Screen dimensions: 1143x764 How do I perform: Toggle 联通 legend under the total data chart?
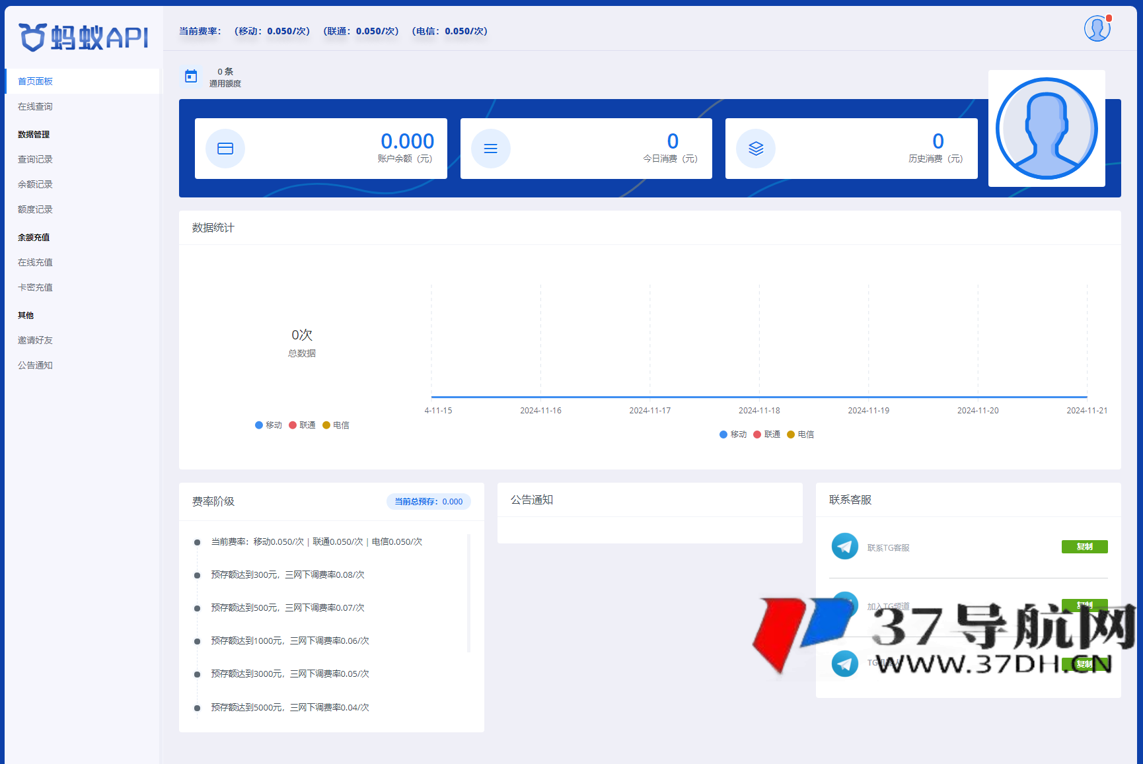(x=302, y=425)
